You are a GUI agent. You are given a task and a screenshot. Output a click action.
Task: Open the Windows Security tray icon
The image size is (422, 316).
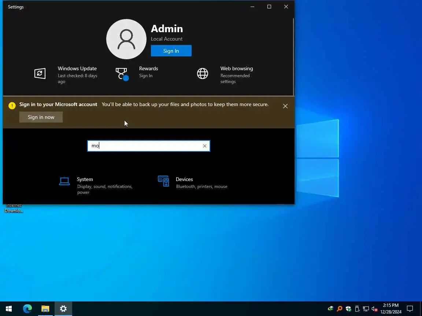coord(348,309)
